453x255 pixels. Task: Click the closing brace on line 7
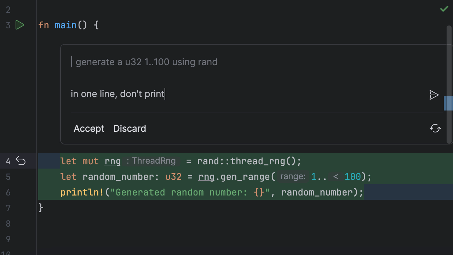[41, 208]
